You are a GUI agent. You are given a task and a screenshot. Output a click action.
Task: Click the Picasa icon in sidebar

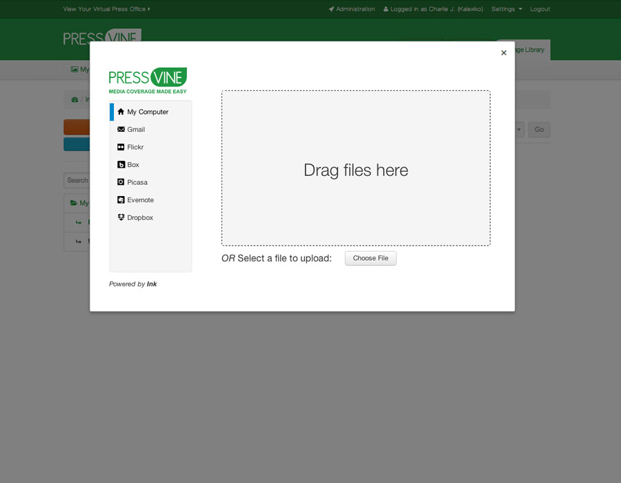[x=121, y=182]
